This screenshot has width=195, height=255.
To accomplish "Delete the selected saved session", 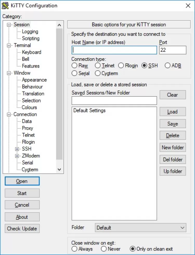I will [x=173, y=135].
